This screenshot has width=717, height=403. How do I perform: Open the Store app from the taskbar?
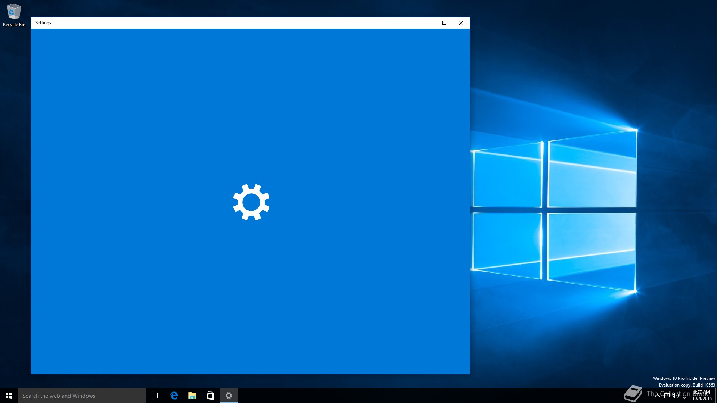[211, 396]
